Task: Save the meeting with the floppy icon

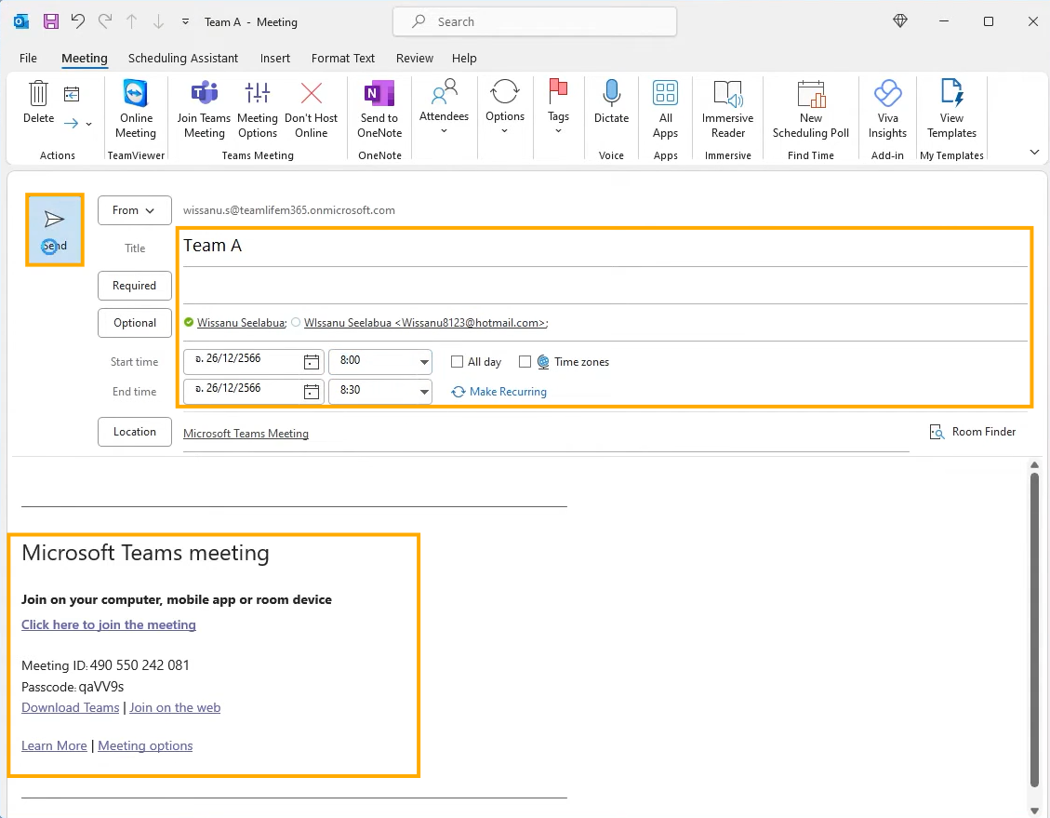Action: [x=51, y=21]
